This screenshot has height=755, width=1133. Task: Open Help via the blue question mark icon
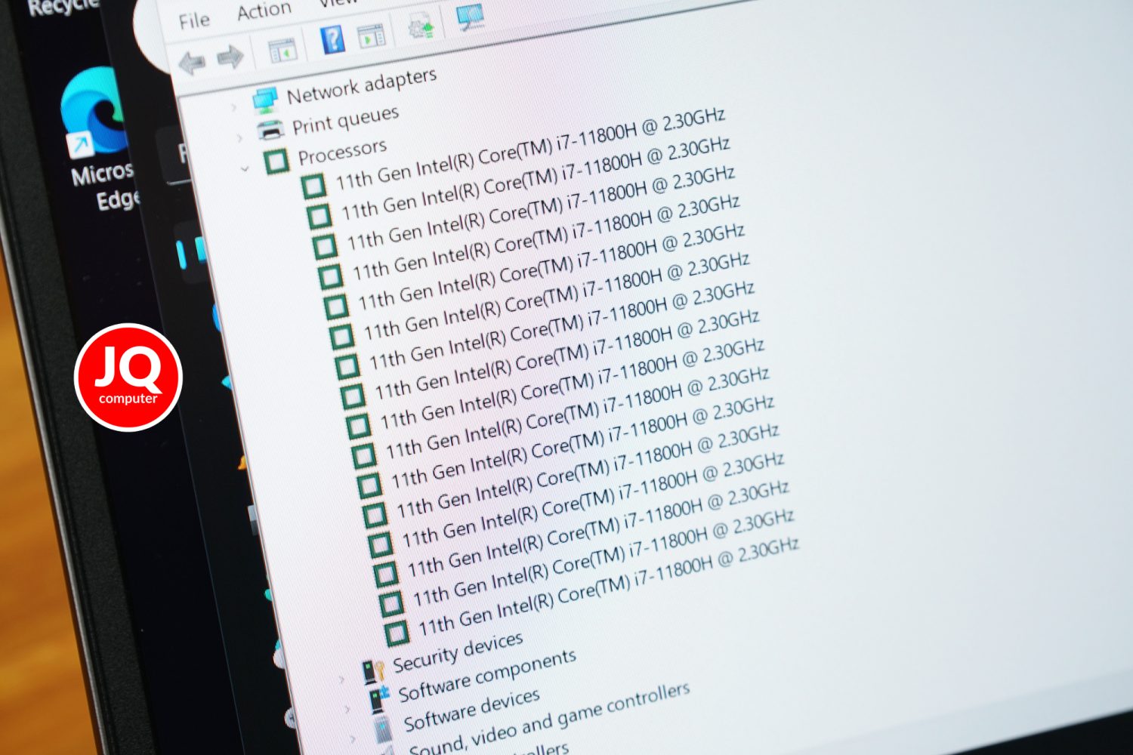coord(332,39)
